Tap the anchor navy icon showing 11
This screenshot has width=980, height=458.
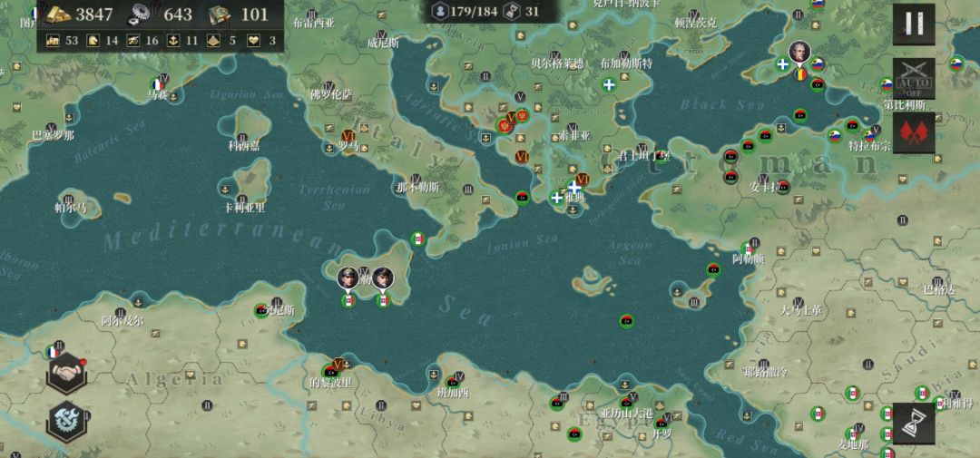click(173, 41)
